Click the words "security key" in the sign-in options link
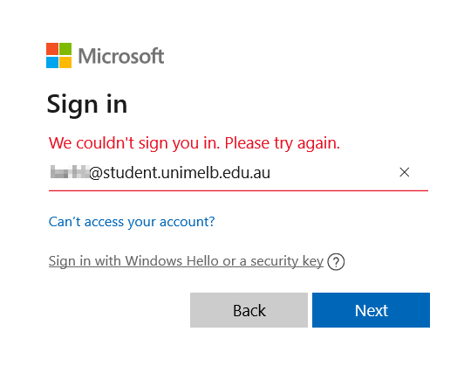Screen dimensions: 464x373 tap(287, 261)
